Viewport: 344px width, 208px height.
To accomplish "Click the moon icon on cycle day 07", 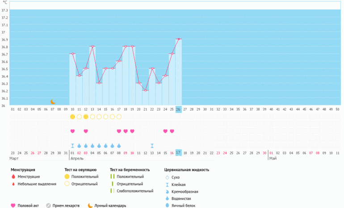I will (53, 102).
